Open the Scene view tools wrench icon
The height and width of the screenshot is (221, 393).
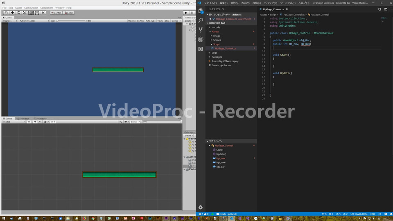click(x=120, y=122)
